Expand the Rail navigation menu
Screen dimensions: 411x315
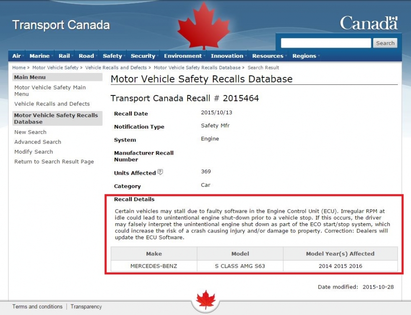click(x=64, y=56)
